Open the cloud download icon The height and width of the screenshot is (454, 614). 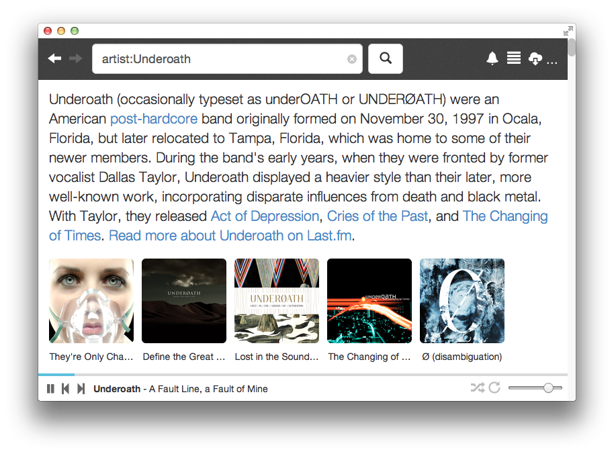(x=535, y=58)
